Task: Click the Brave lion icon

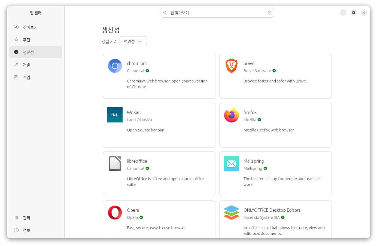Action: pos(232,66)
